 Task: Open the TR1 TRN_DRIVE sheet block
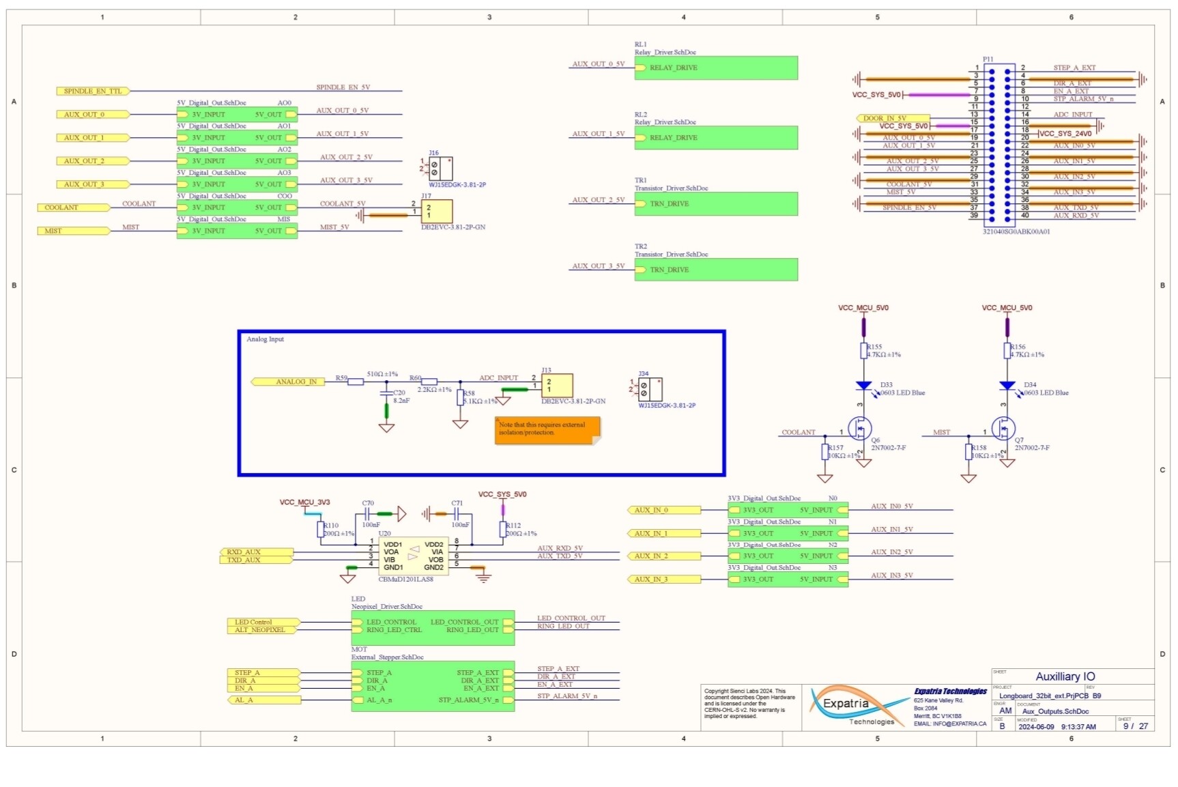[715, 204]
